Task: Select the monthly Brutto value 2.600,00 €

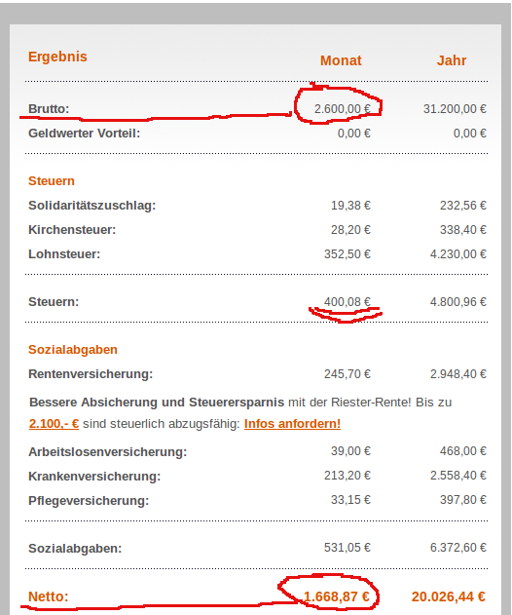Action: pos(343,108)
